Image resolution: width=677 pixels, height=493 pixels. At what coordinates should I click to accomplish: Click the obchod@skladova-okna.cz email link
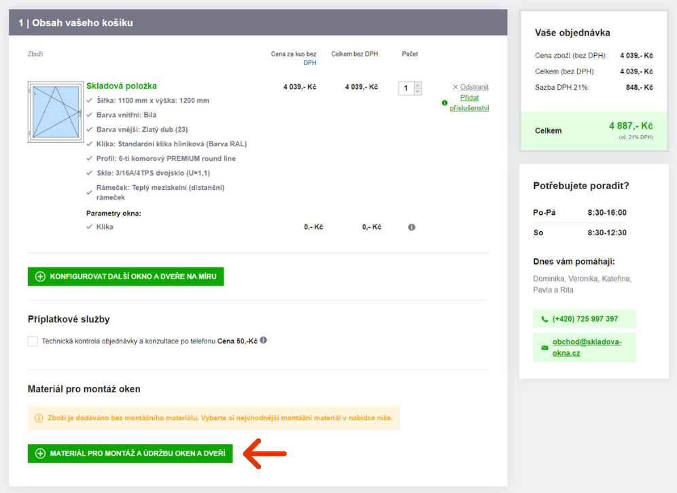point(587,347)
